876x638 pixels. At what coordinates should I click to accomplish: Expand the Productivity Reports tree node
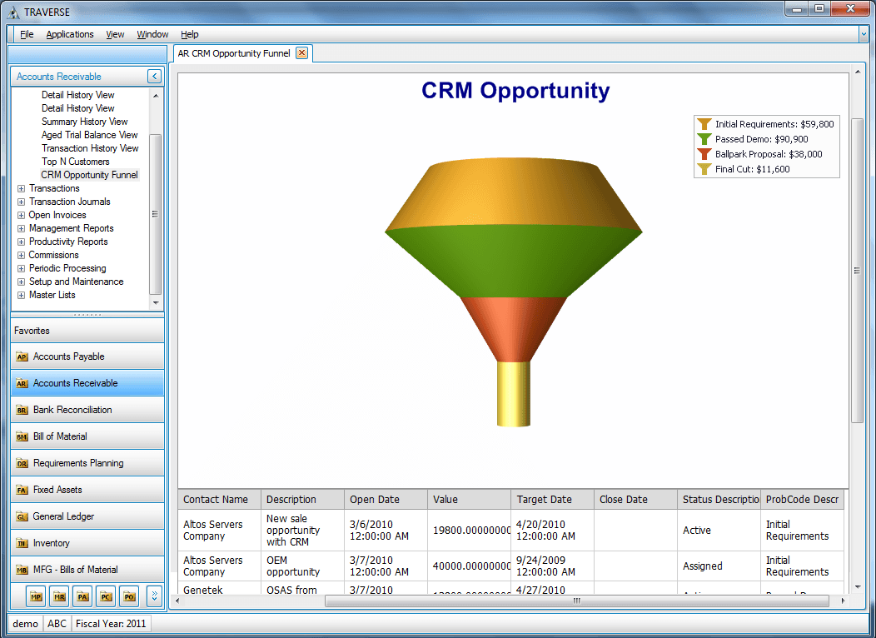pos(21,242)
